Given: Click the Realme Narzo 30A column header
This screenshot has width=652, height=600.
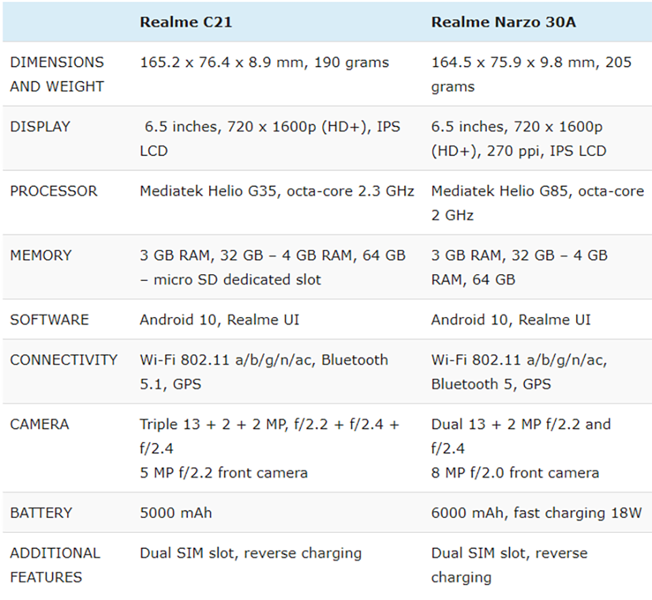Looking at the screenshot, I should point(503,22).
